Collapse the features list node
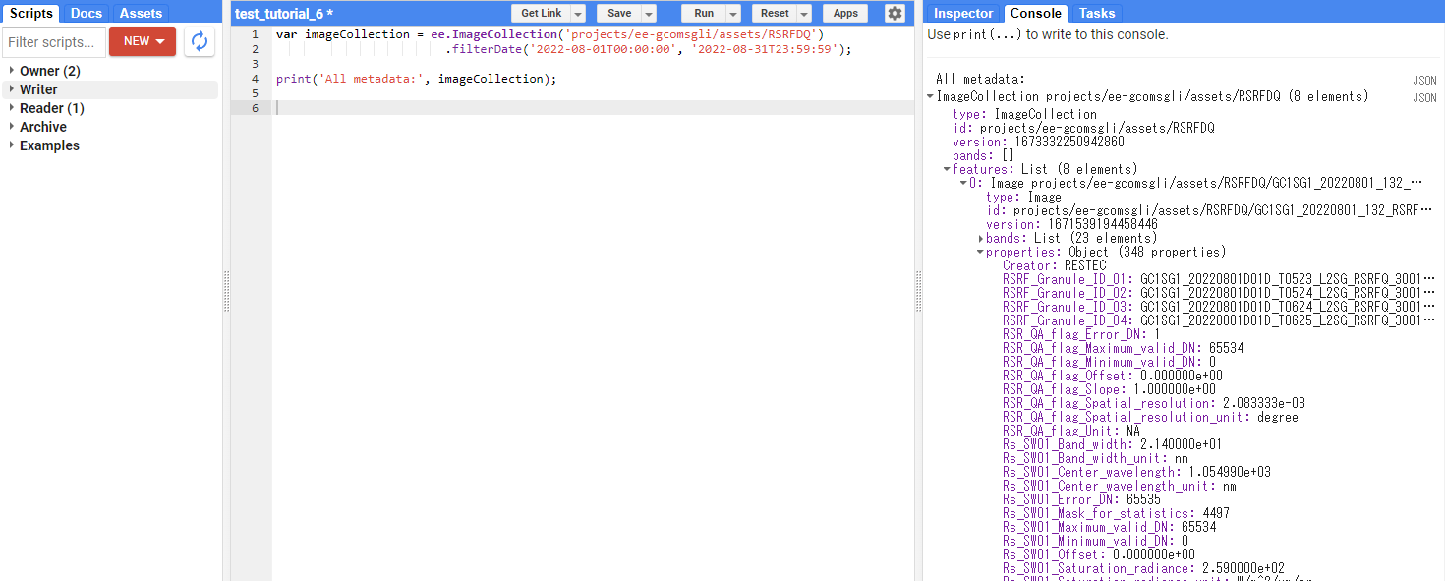Screen dimensions: 1445x581 947,169
